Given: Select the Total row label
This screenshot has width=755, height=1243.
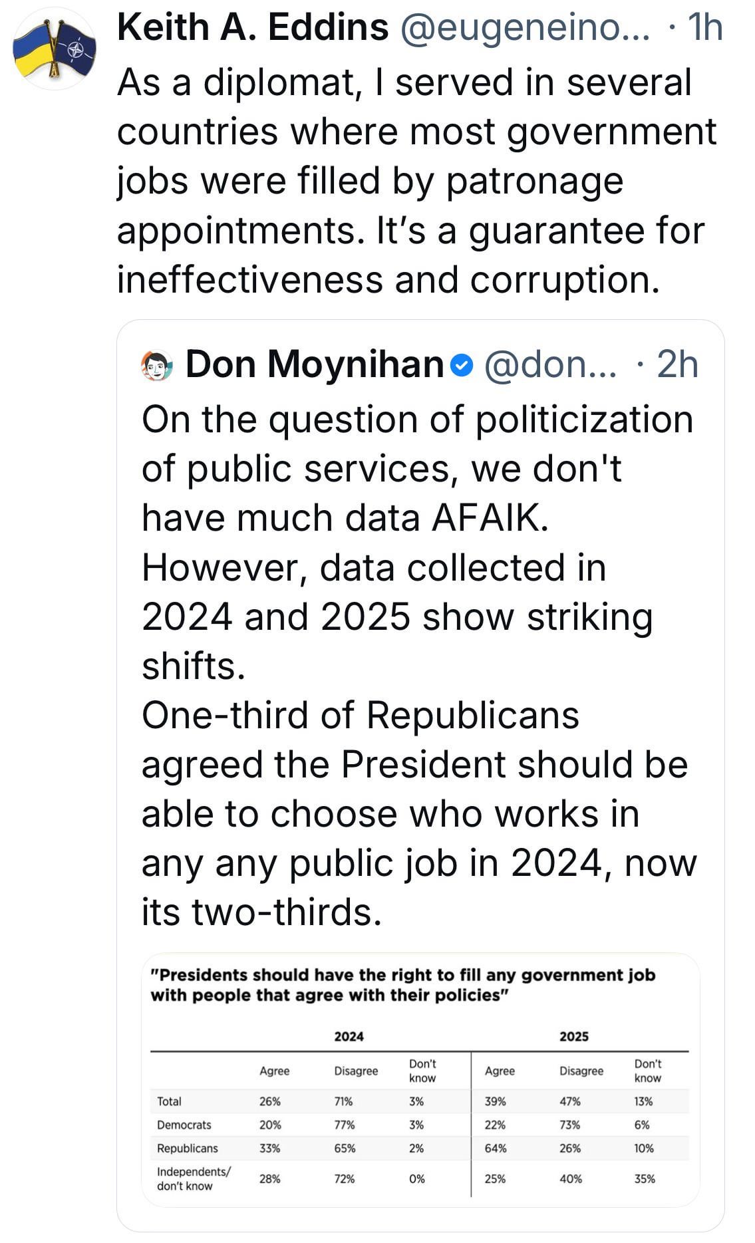Looking at the screenshot, I should coord(169,1101).
